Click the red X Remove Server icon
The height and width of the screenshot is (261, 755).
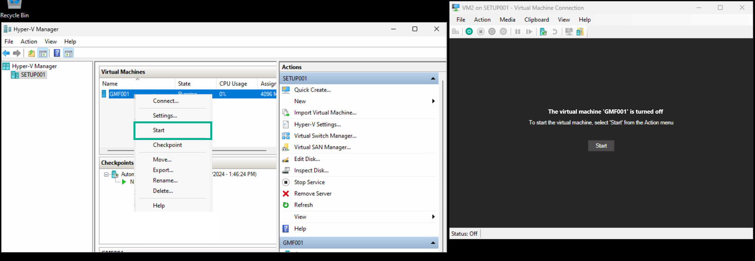[x=286, y=194]
